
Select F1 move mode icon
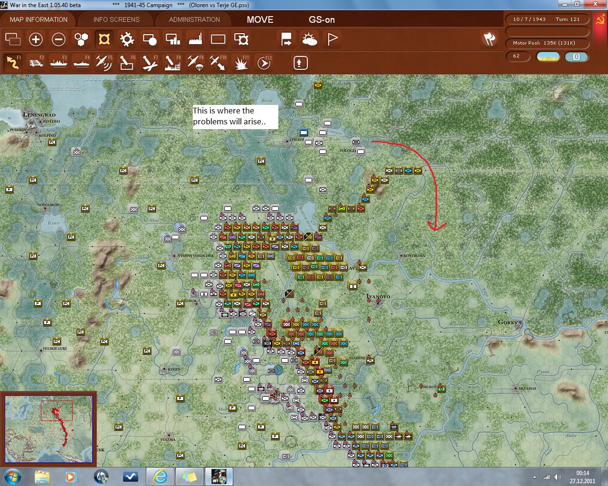[x=13, y=63]
